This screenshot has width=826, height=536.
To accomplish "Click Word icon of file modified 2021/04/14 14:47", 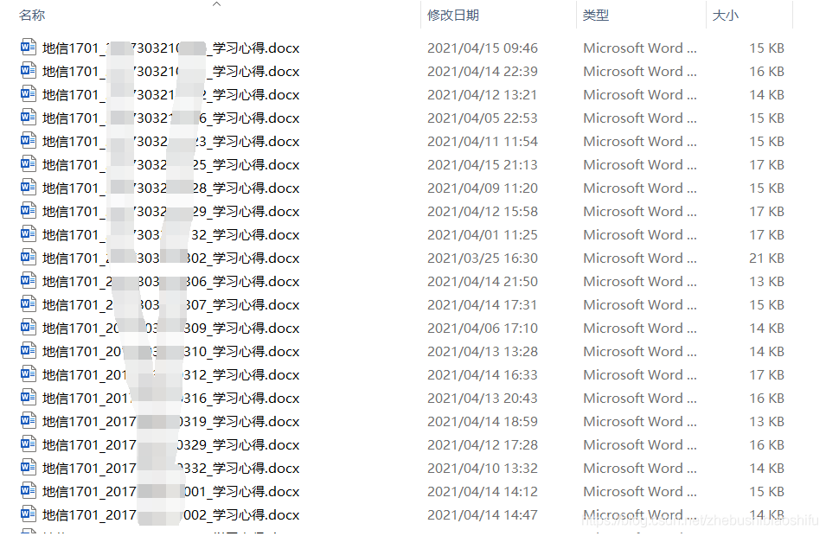I will pyautogui.click(x=29, y=514).
